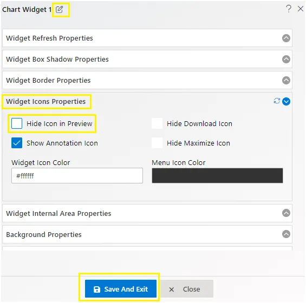Expand Widget Box Shadow Properties chevron

tap(286, 59)
